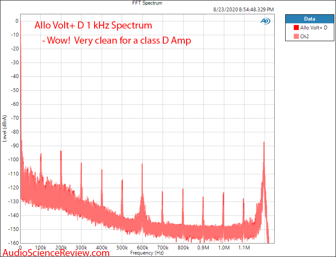The height and width of the screenshot is (257, 336).
Task: Click the 500k frequency axis tick label
Action: click(x=122, y=248)
